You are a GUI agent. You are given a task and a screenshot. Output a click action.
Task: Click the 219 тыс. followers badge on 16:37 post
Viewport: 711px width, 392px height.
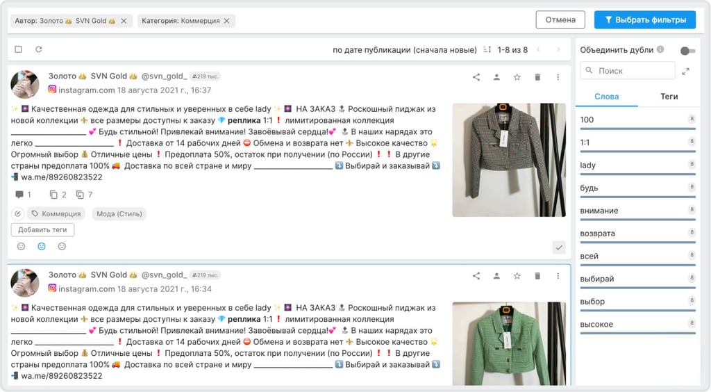[x=205, y=76]
